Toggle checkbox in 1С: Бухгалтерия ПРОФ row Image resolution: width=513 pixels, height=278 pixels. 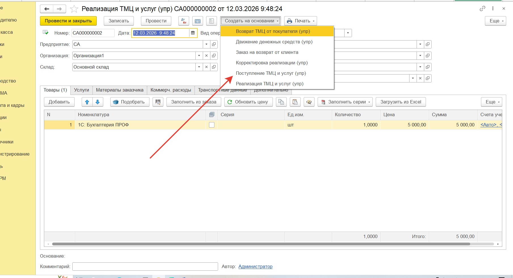coord(212,125)
